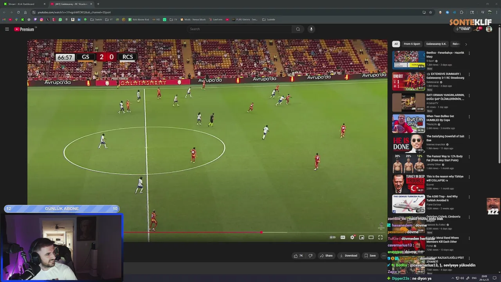The width and height of the screenshot is (501, 282).
Task: Select the All filter chip
Action: point(396,44)
